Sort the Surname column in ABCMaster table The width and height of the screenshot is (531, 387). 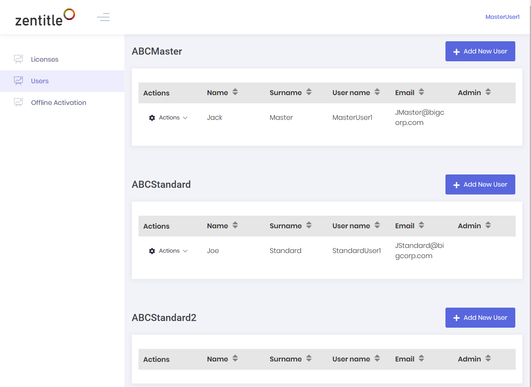pos(308,92)
